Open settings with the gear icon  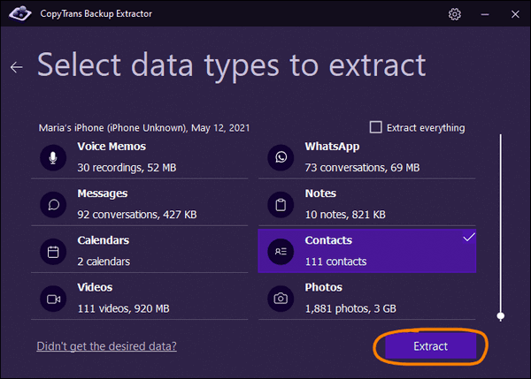coord(455,14)
